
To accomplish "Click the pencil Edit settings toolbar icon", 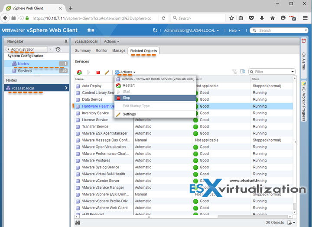I will coord(107,72).
